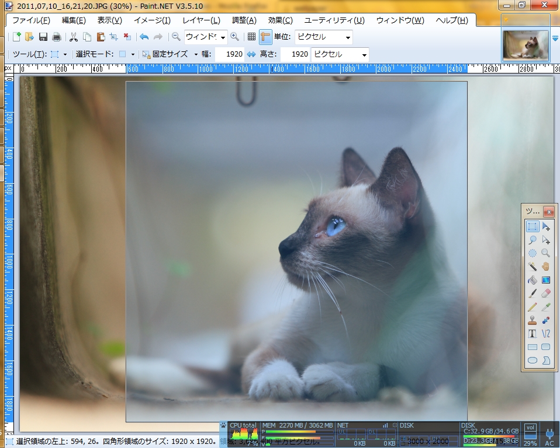The image size is (560, 448).
Task: Zoom out with the minus magnifier
Action: [x=176, y=37]
